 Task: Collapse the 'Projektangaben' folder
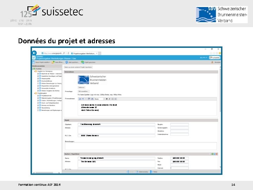(34, 93)
